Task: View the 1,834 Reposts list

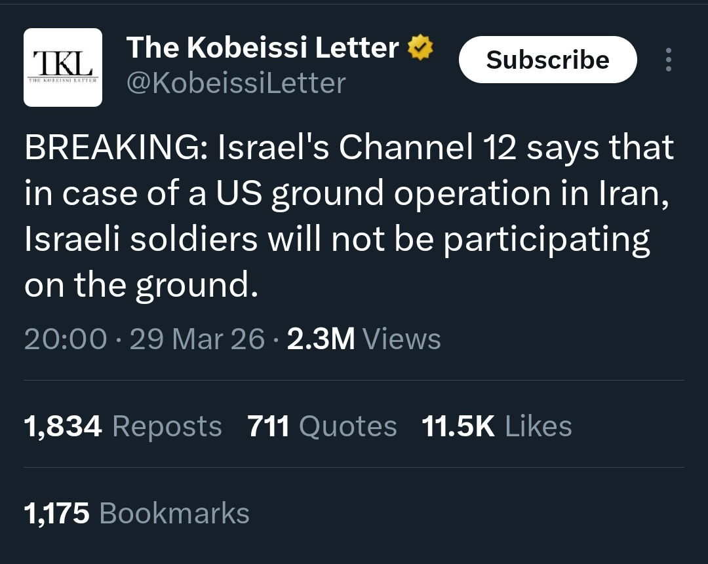Action: pos(123,426)
